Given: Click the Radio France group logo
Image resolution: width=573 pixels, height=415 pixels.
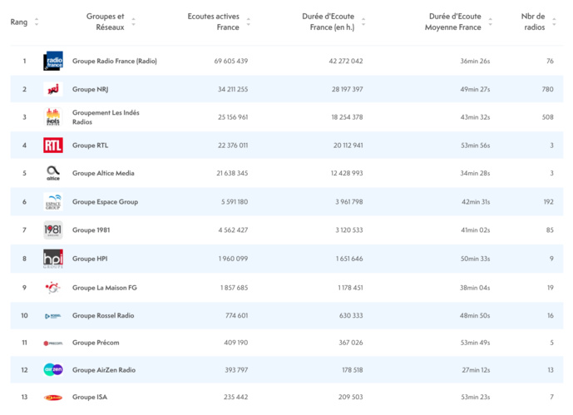Looking at the screenshot, I should coord(53,61).
